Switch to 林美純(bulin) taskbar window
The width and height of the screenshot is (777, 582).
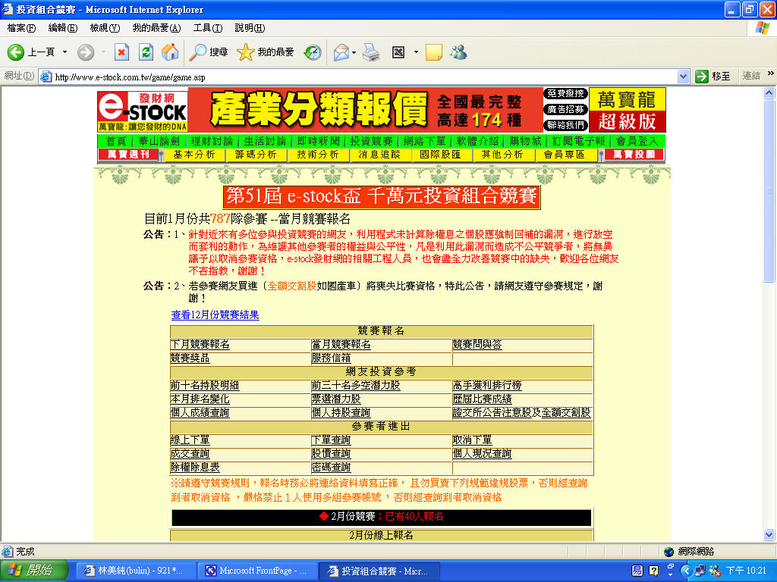(x=136, y=571)
